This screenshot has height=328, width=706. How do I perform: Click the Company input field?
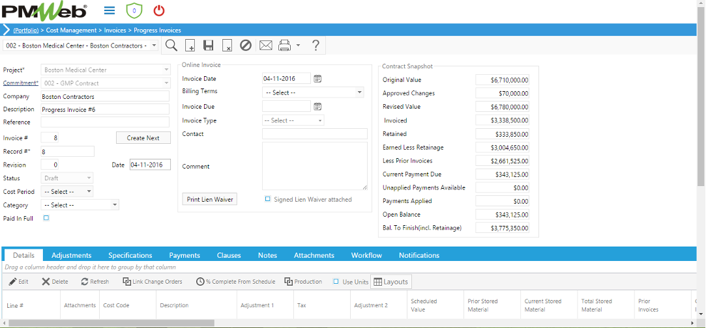click(105, 96)
